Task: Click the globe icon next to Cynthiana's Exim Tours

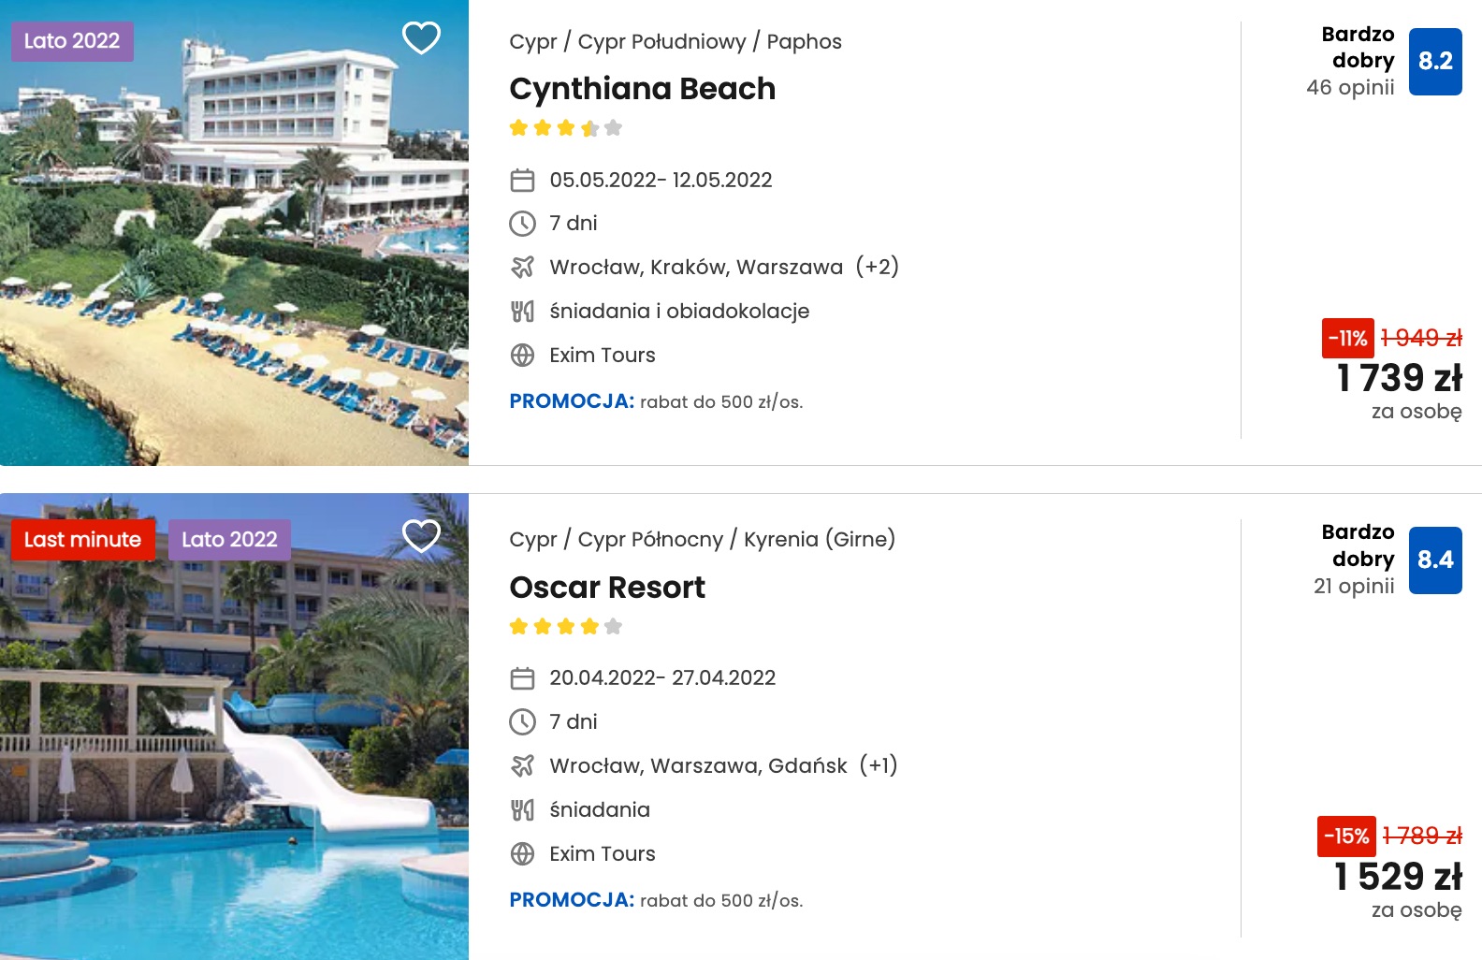Action: [522, 356]
